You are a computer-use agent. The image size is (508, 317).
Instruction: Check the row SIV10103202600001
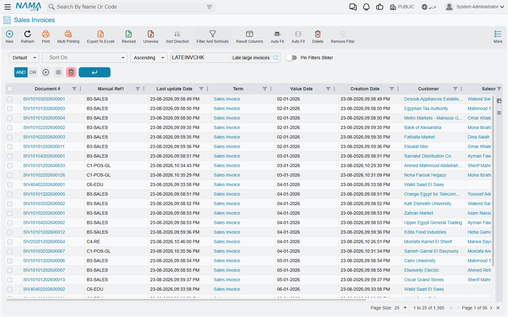(10, 99)
